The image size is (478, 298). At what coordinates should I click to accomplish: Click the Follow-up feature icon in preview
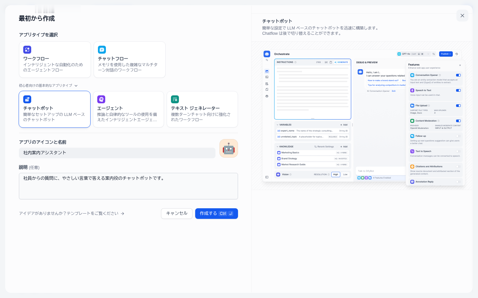[x=412, y=136]
